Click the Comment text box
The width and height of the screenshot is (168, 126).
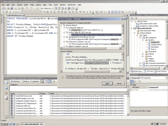coord(68,88)
